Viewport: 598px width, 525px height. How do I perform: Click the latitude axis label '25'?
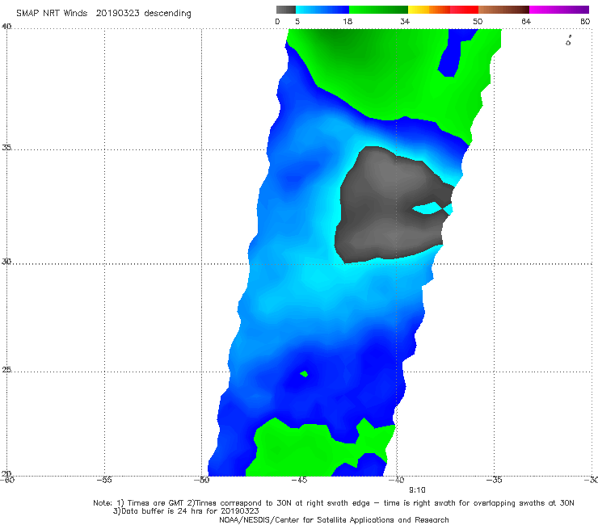[6, 370]
